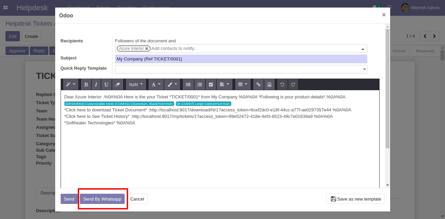This screenshot has width=445, height=219.
Task: Open the Quick Reply Template dropdown
Action: pyautogui.click(x=241, y=69)
